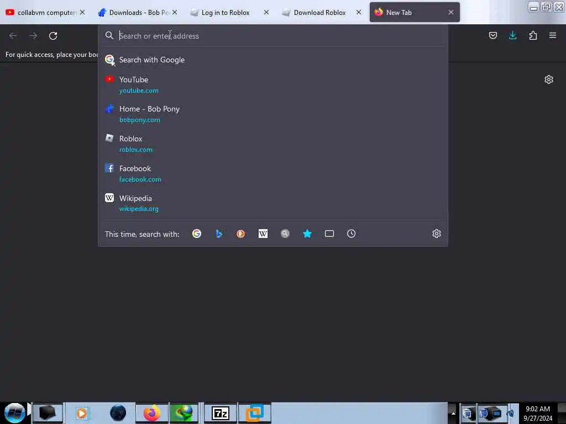Image resolution: width=566 pixels, height=424 pixels.
Task: Open new tab page personalize gear
Action: [x=549, y=79]
